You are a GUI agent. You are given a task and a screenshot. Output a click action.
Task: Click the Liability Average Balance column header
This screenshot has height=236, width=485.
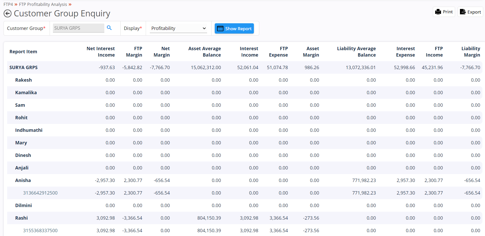356,52
